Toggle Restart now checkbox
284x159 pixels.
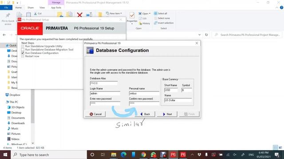click(x=23, y=56)
